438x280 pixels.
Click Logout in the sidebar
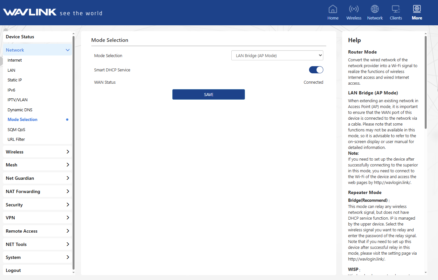click(13, 270)
